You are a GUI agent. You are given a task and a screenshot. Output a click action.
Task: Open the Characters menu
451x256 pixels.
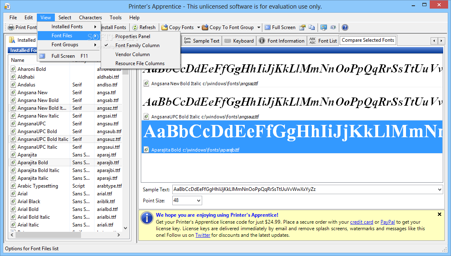tap(90, 18)
